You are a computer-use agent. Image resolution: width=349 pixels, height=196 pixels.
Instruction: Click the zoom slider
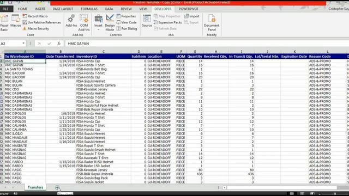coord(335,194)
